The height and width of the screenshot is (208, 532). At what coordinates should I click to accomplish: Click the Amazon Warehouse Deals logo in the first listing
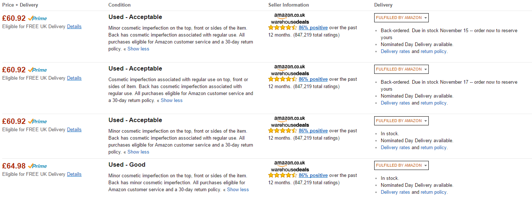coord(290,19)
